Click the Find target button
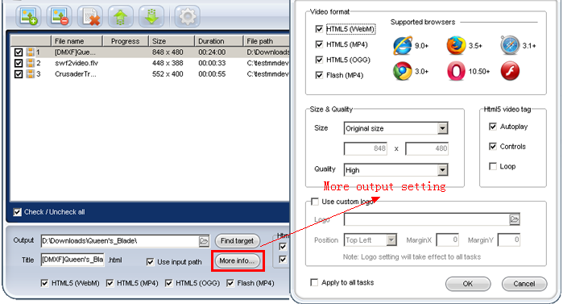 tap(238, 241)
